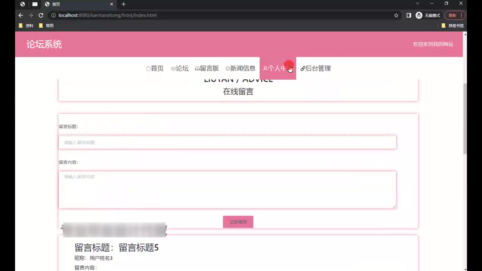Click the 后台管理 link
Image resolution: width=482 pixels, height=271 pixels.
pyautogui.click(x=316, y=68)
